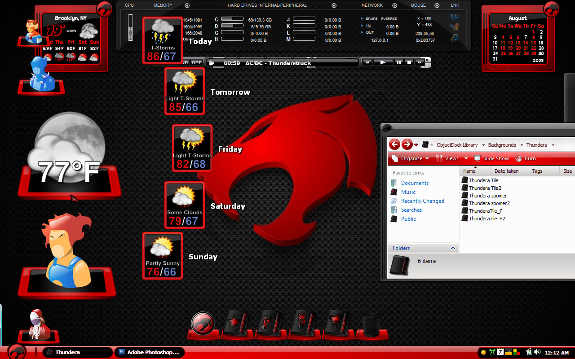This screenshot has height=359, width=575.
Task: Switch to Adobe Photoshop taskbar button
Action: [x=150, y=352]
